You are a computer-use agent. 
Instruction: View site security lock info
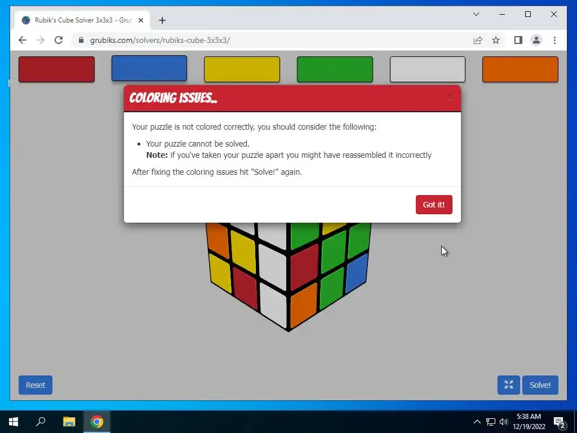click(x=81, y=40)
